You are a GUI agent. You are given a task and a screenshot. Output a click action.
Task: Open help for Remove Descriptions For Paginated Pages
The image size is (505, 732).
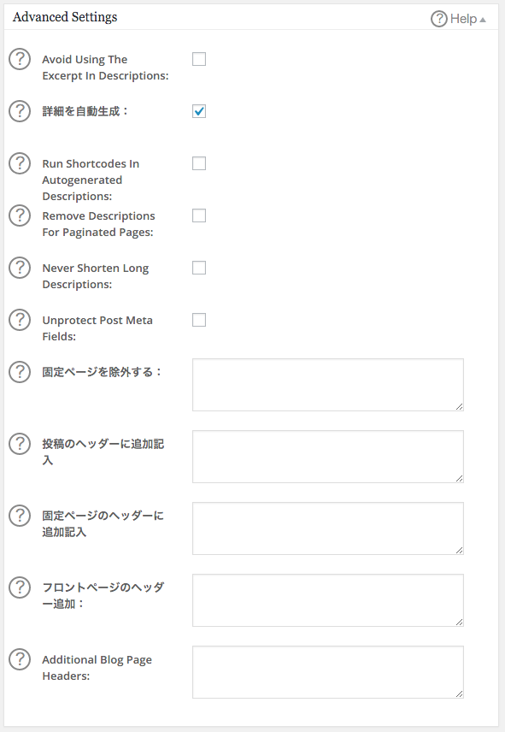point(19,215)
